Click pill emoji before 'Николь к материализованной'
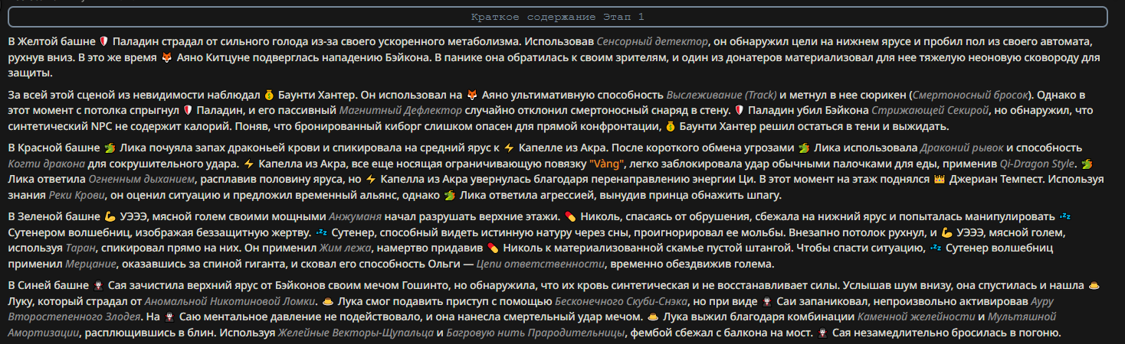1125x344 pixels. [x=493, y=248]
